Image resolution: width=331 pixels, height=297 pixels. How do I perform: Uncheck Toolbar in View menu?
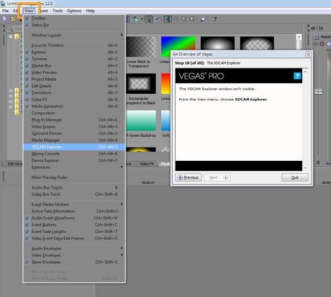74,19
